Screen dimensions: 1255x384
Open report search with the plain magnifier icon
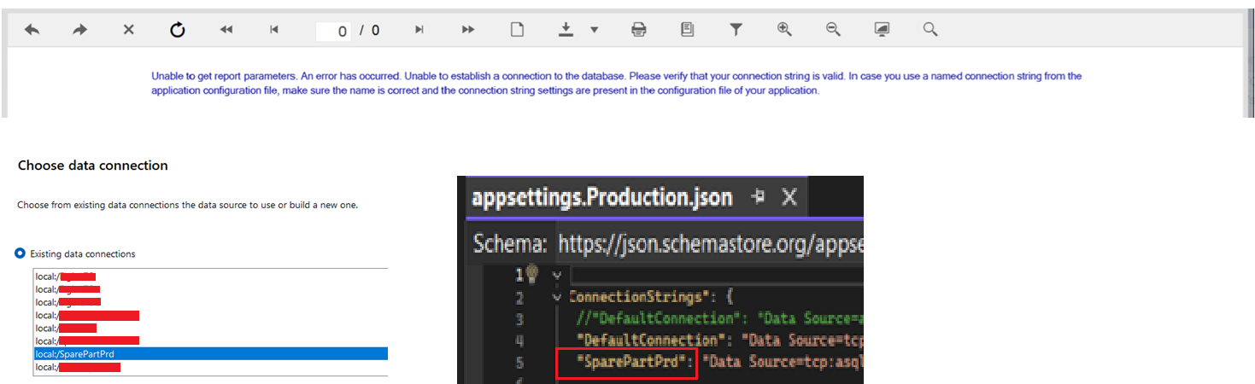(x=930, y=30)
